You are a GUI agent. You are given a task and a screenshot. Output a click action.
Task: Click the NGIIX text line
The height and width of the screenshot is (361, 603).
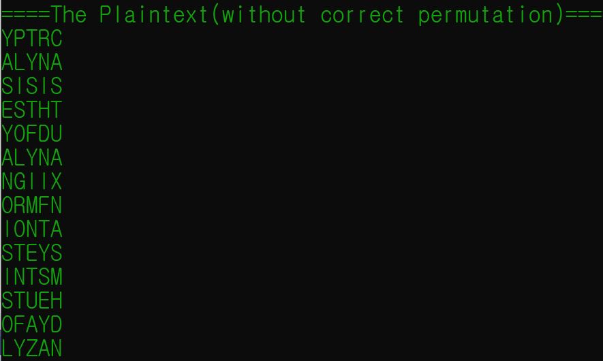coord(32,181)
